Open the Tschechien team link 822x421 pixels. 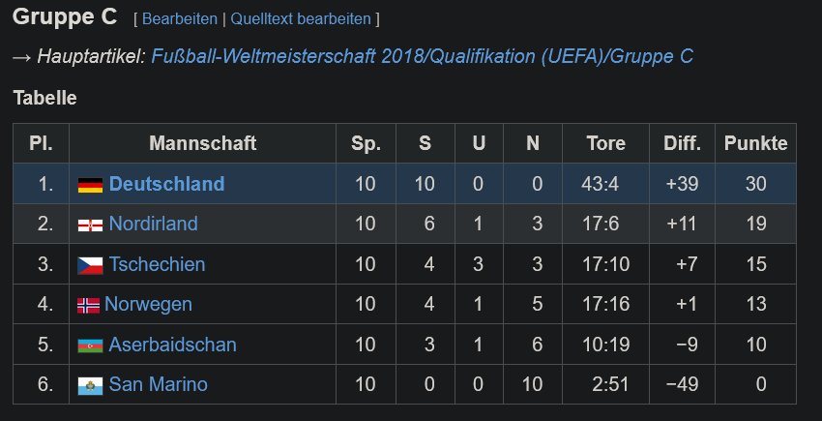[x=157, y=264]
